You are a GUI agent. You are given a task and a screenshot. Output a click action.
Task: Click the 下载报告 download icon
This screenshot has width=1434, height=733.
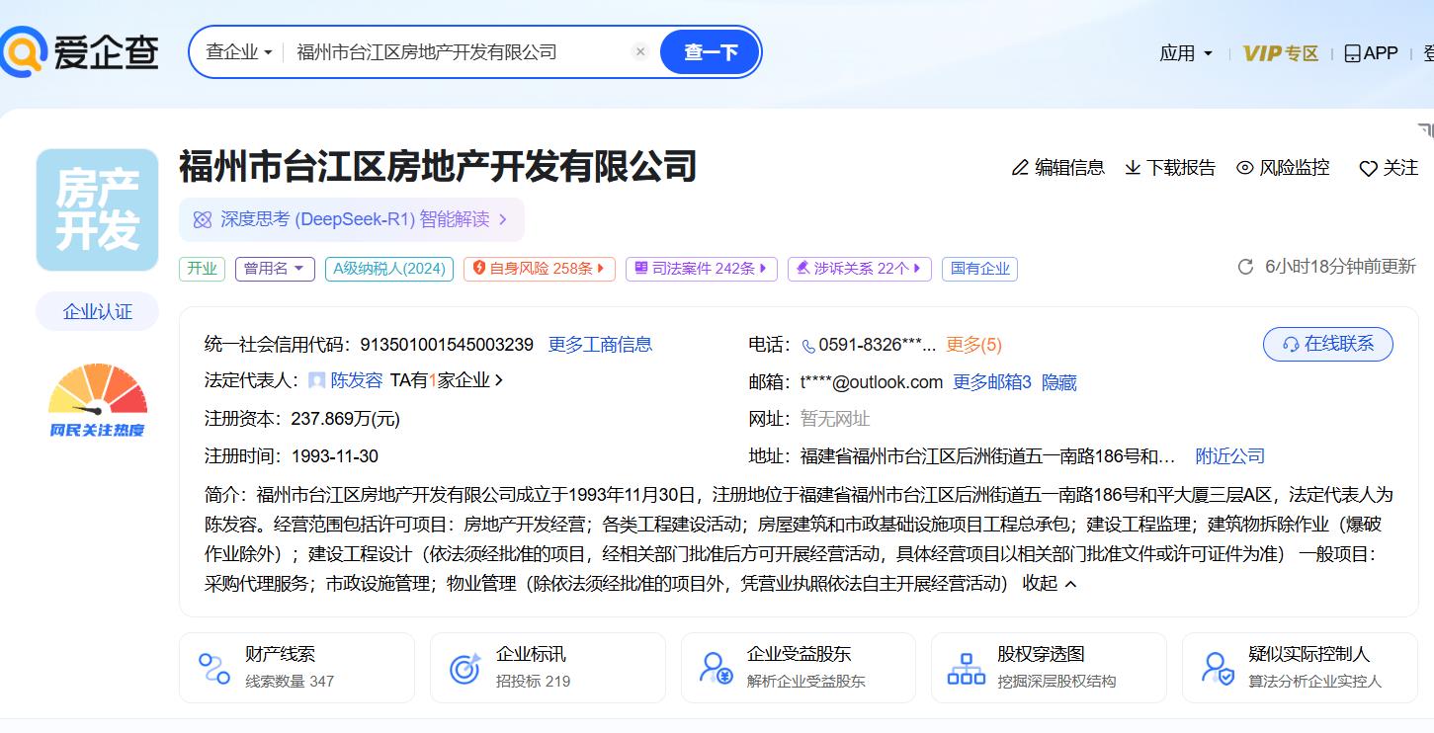(1133, 168)
